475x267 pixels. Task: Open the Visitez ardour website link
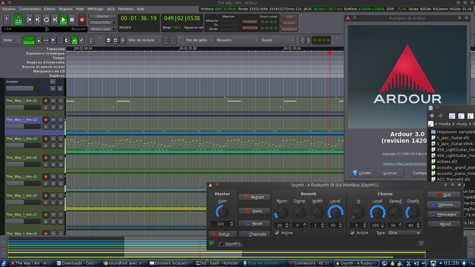click(x=405, y=163)
